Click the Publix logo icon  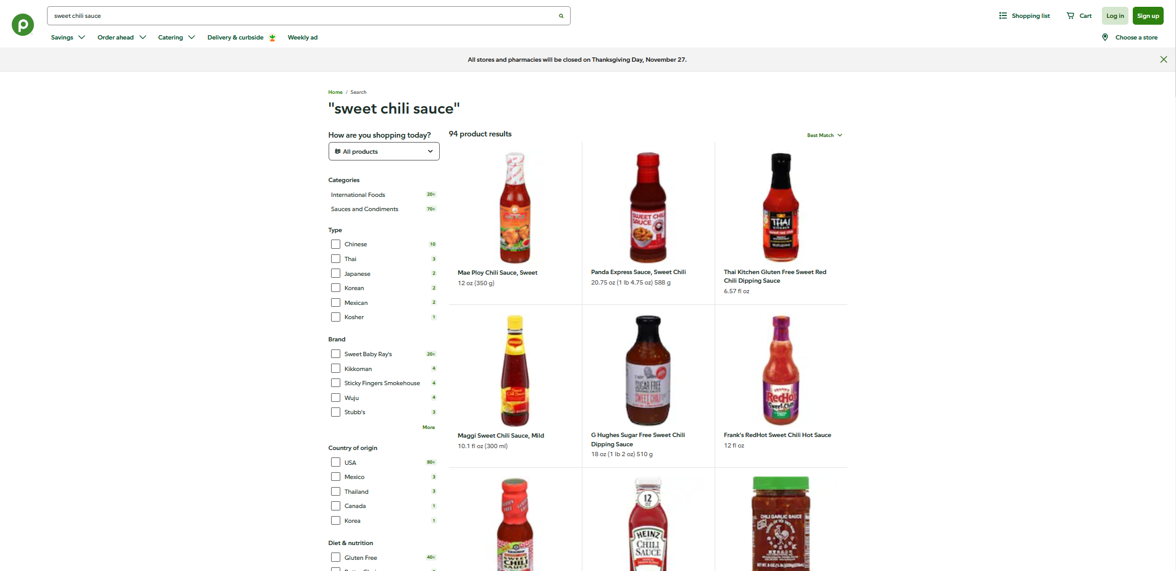click(23, 25)
